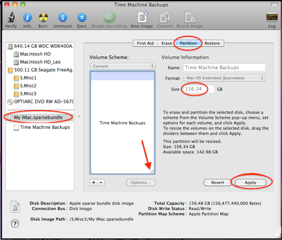
Task: Click the Enable Journaling icon
Action: (109, 17)
